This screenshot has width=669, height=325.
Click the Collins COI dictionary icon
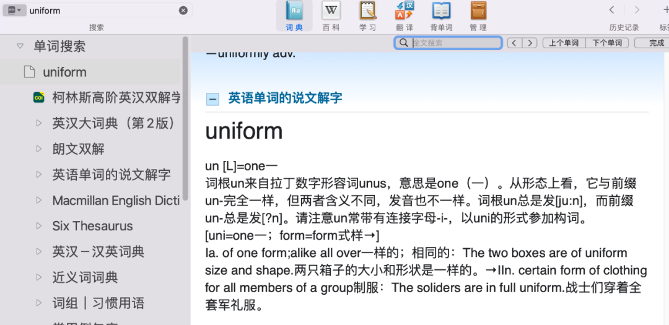[x=39, y=97]
